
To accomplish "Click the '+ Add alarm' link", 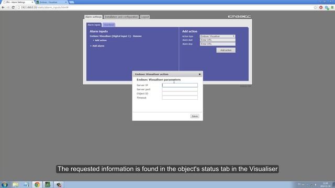I will (x=97, y=46).
